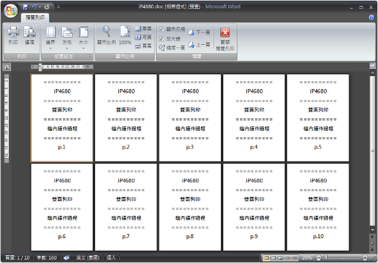Switch to Print Layout view button
The image size is (378, 263).
coord(266,258)
